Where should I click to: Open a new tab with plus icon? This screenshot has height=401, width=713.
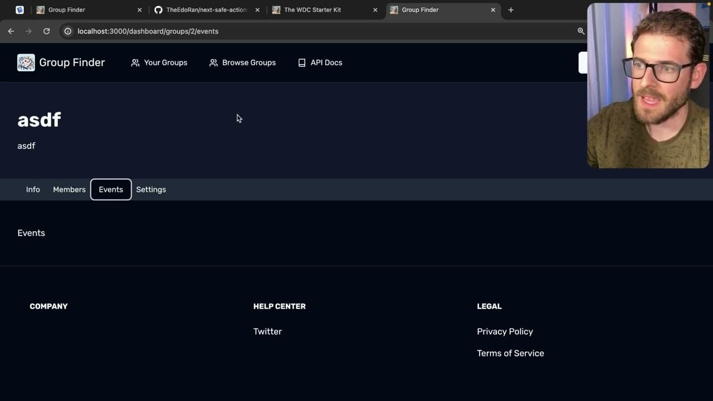coord(511,10)
